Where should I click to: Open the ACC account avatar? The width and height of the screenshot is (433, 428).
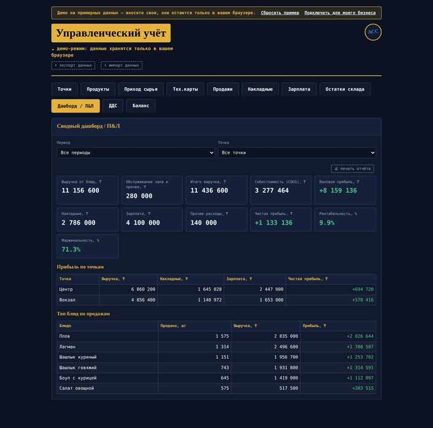click(373, 32)
